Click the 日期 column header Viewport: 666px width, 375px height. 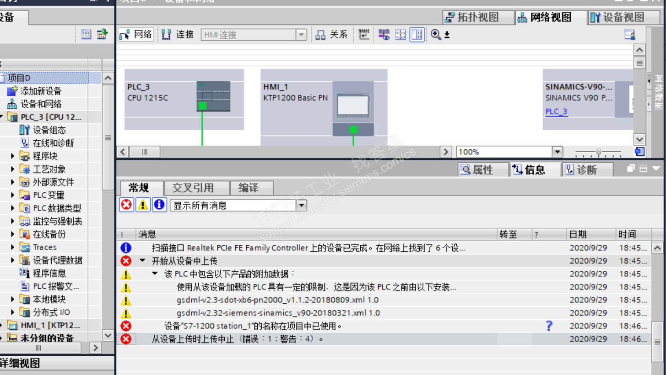click(x=590, y=234)
